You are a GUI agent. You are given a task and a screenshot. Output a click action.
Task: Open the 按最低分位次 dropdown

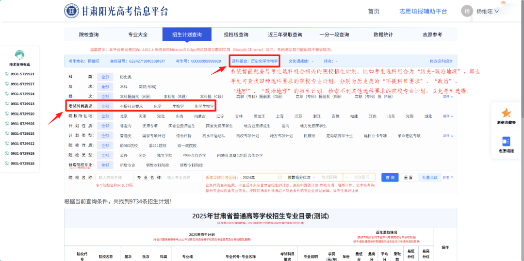click(301, 178)
